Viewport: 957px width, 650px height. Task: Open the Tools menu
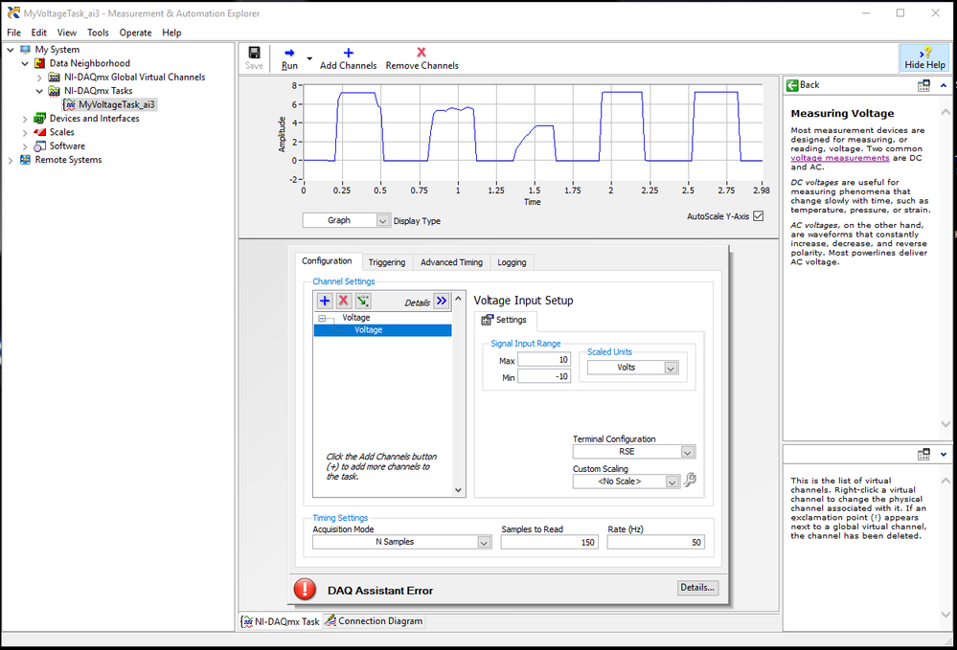click(98, 33)
